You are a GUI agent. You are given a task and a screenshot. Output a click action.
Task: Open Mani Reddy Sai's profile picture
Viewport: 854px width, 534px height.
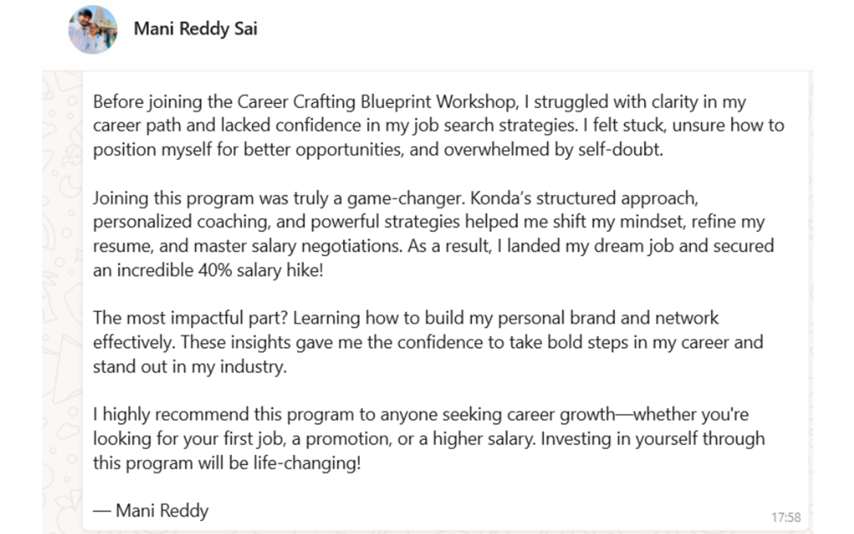pos(93,30)
